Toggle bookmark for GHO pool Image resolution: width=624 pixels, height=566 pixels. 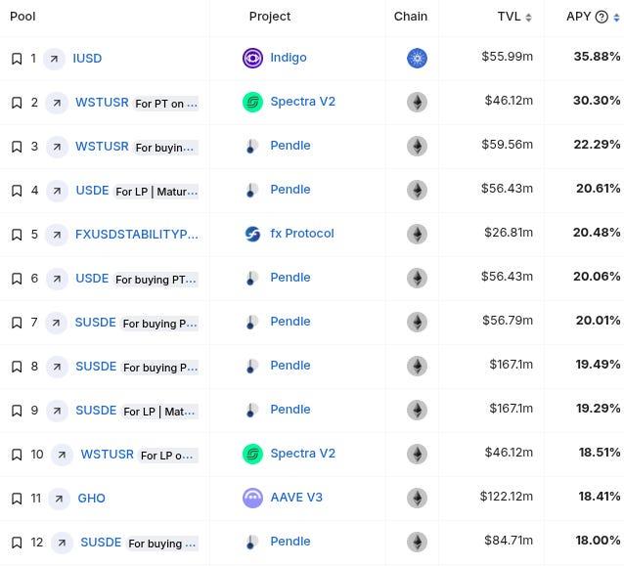pyautogui.click(x=17, y=499)
